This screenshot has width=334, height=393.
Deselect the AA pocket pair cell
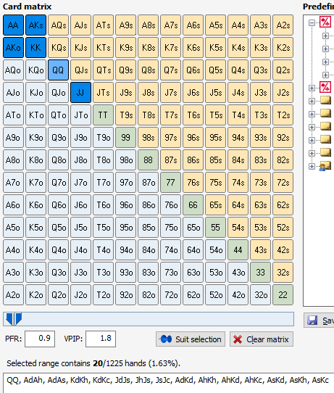[13, 25]
